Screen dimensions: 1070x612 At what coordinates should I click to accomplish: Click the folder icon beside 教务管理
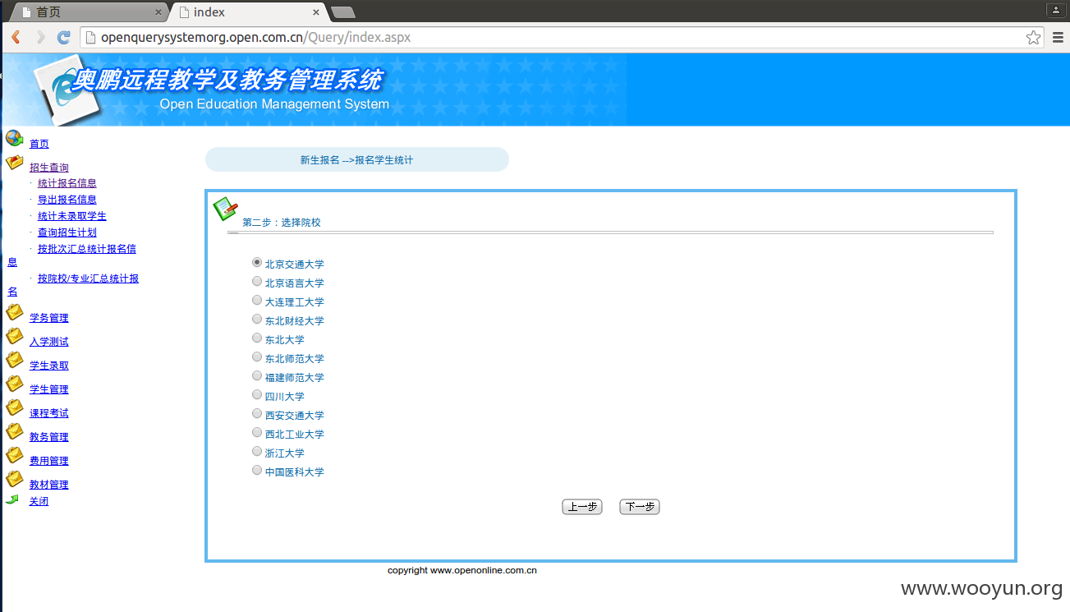[14, 431]
